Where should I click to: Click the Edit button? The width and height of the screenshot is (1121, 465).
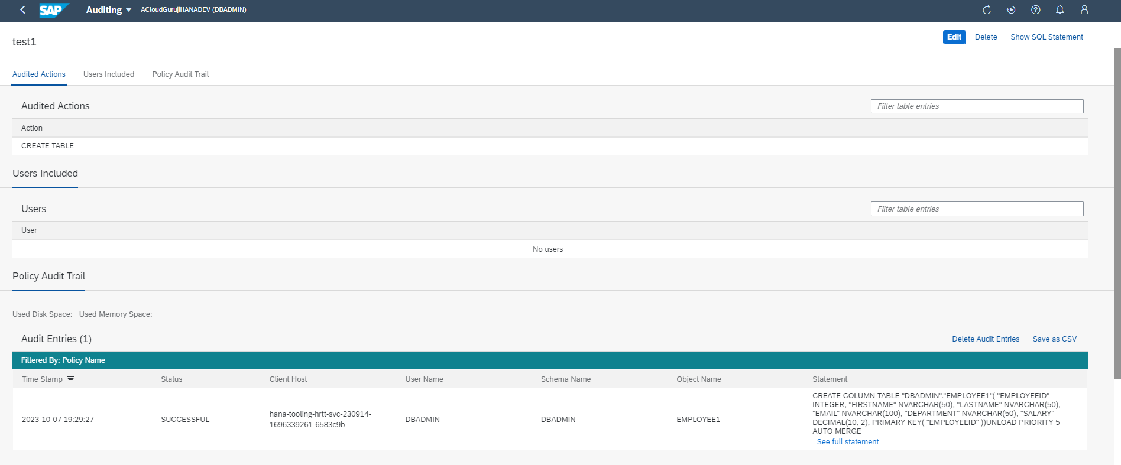click(x=954, y=37)
